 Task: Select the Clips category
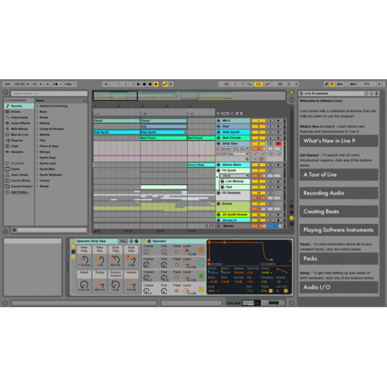pos(19,146)
